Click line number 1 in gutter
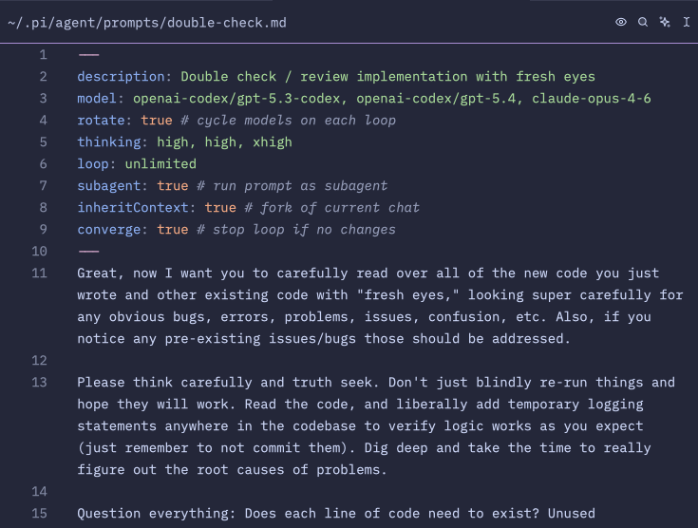 coord(43,55)
